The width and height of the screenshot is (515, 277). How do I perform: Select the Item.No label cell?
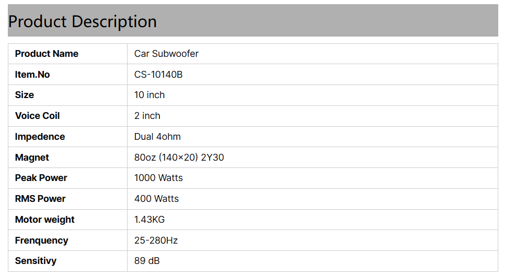tap(32, 75)
